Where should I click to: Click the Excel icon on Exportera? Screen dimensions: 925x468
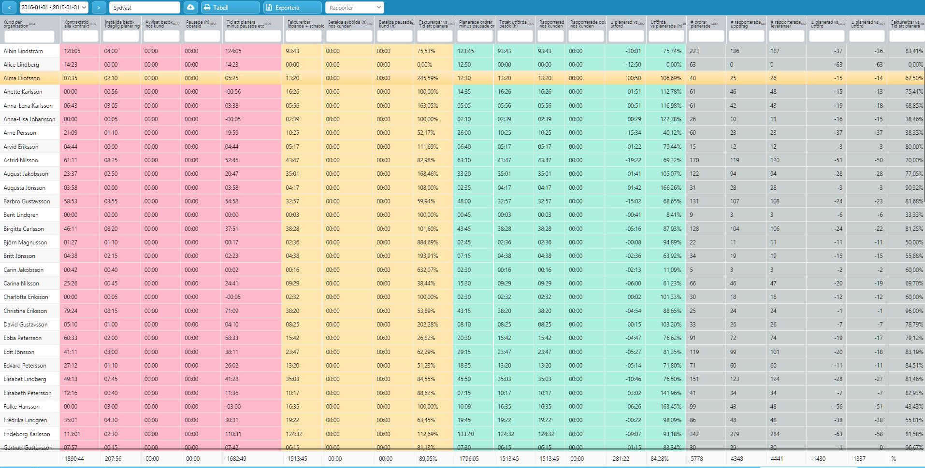[269, 8]
